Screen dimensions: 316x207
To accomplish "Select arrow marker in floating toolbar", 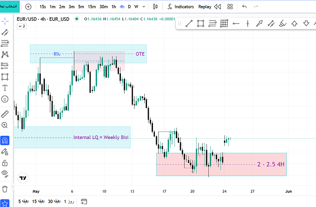I will point(259,23).
